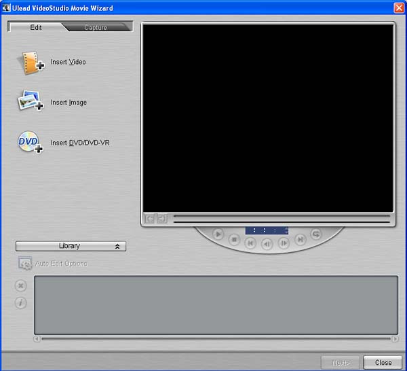The width and height of the screenshot is (407, 371).
Task: Step to the next frame
Action: (284, 243)
